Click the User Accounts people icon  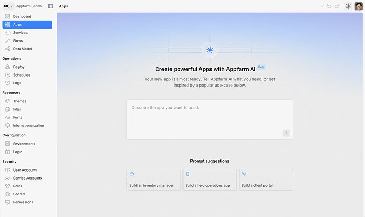tap(7, 170)
